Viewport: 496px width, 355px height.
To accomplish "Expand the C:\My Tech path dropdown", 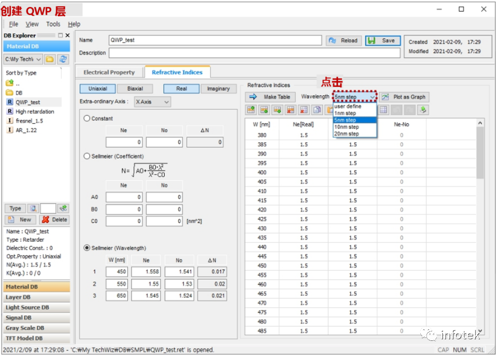I will click(x=23, y=59).
